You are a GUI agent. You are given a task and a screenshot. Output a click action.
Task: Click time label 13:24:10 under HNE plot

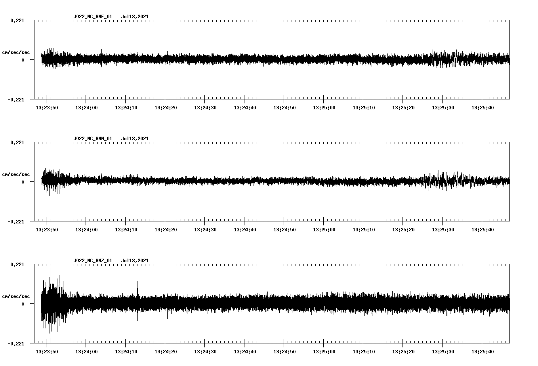126,107
